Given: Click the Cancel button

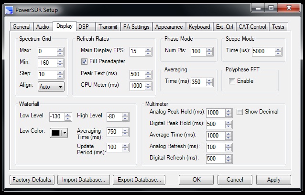Looking at the screenshot, I should pyautogui.click(x=235, y=180).
